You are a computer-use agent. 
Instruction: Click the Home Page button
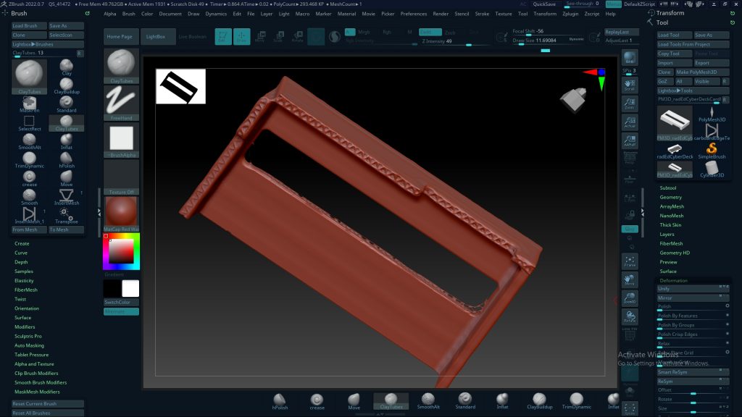[x=120, y=36]
